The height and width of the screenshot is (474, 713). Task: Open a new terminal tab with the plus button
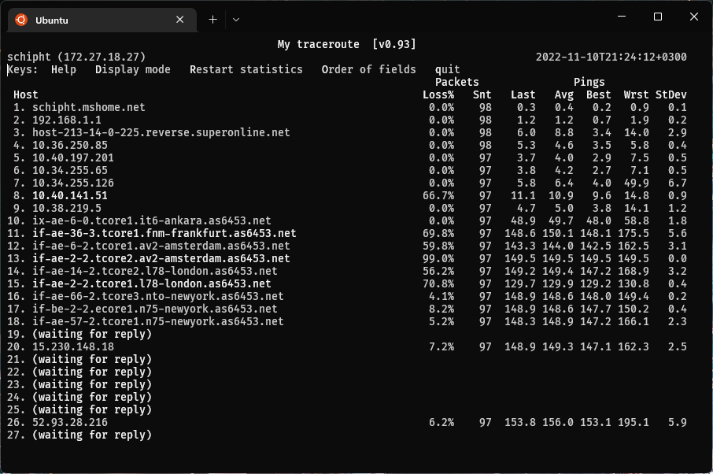pos(212,20)
